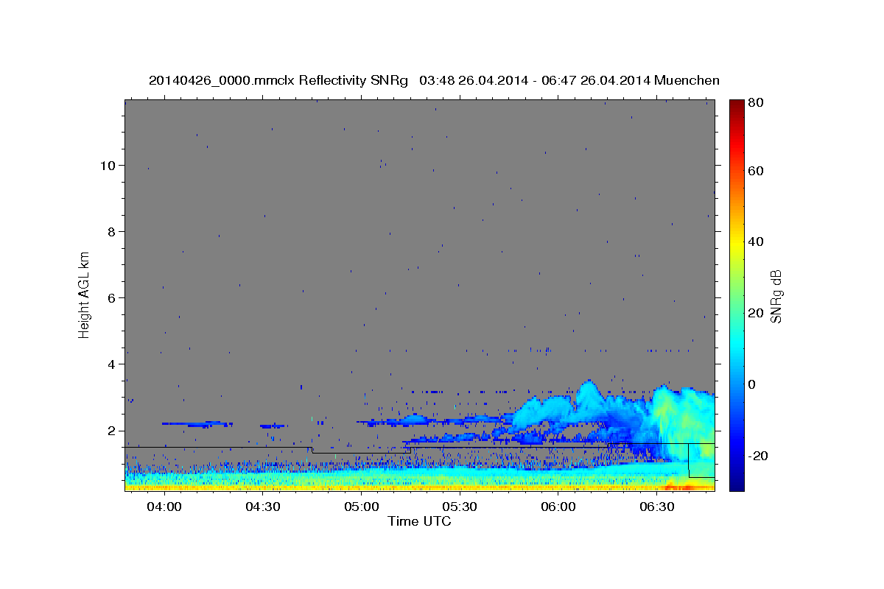884x589 pixels.
Task: Click the Height AGL km axis label
Action: click(85, 294)
